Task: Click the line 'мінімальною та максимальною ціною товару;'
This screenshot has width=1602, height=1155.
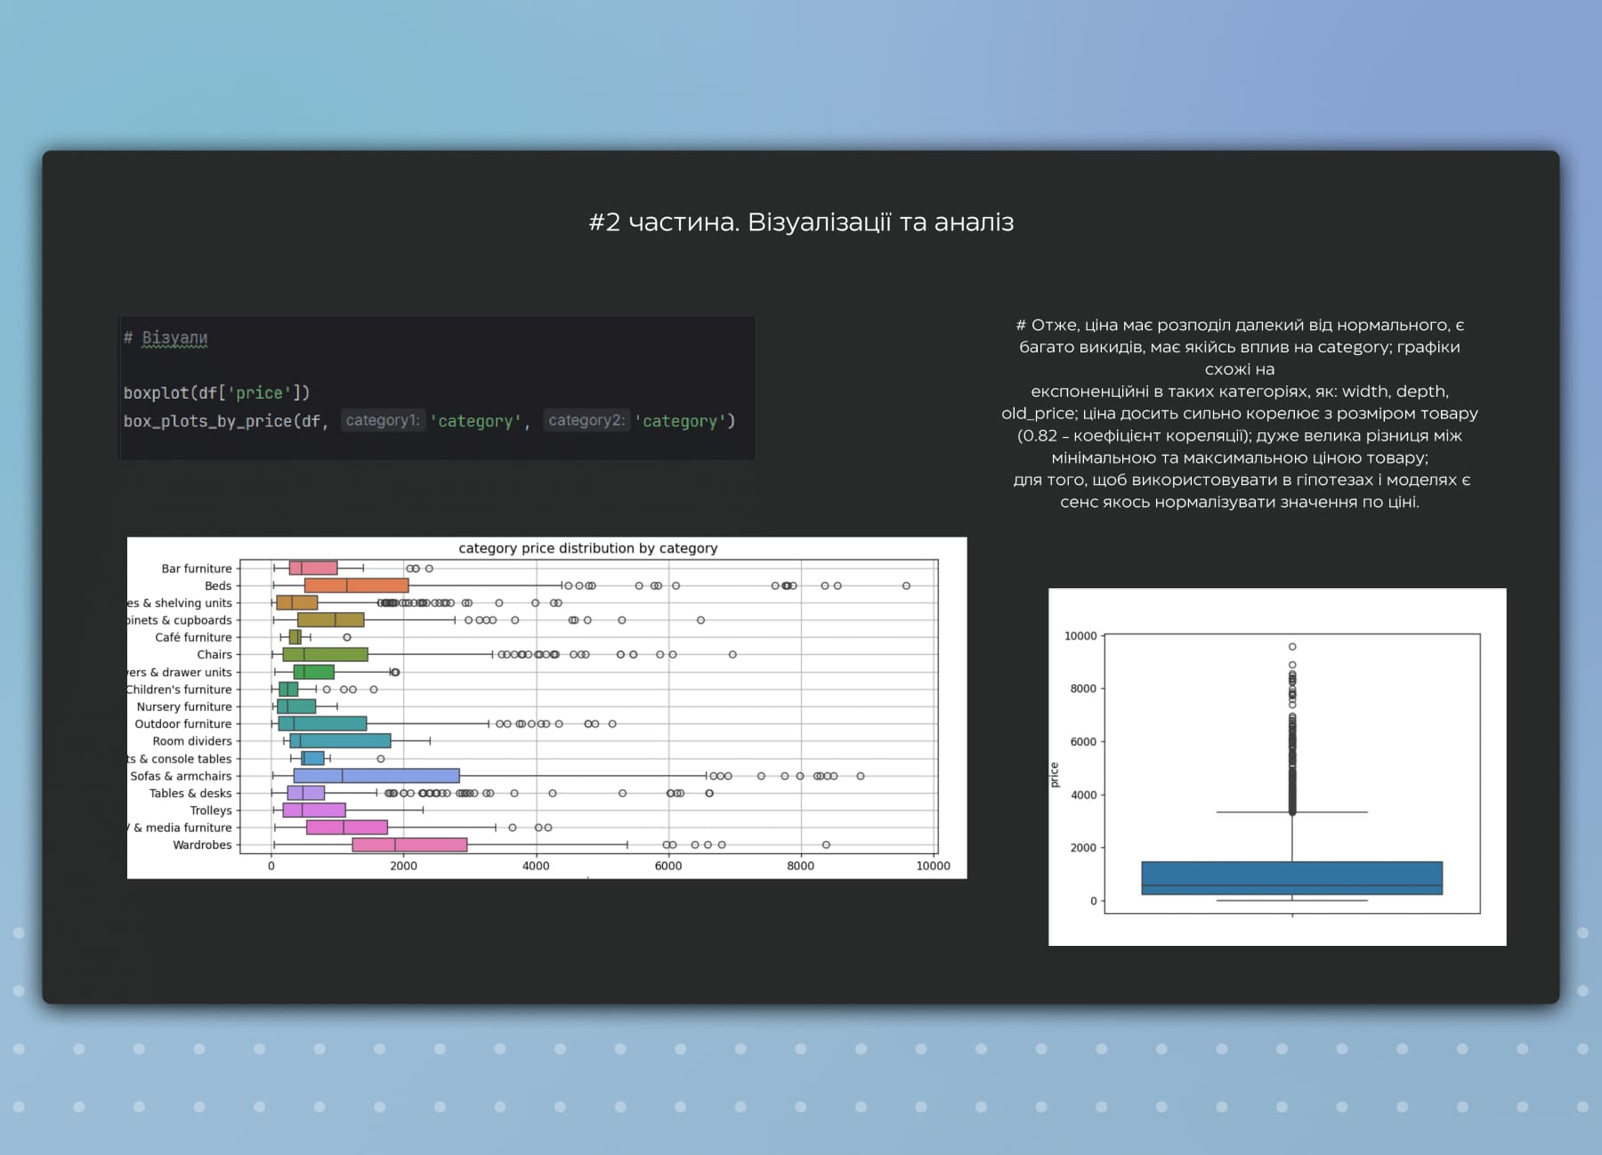Action: click(1240, 458)
